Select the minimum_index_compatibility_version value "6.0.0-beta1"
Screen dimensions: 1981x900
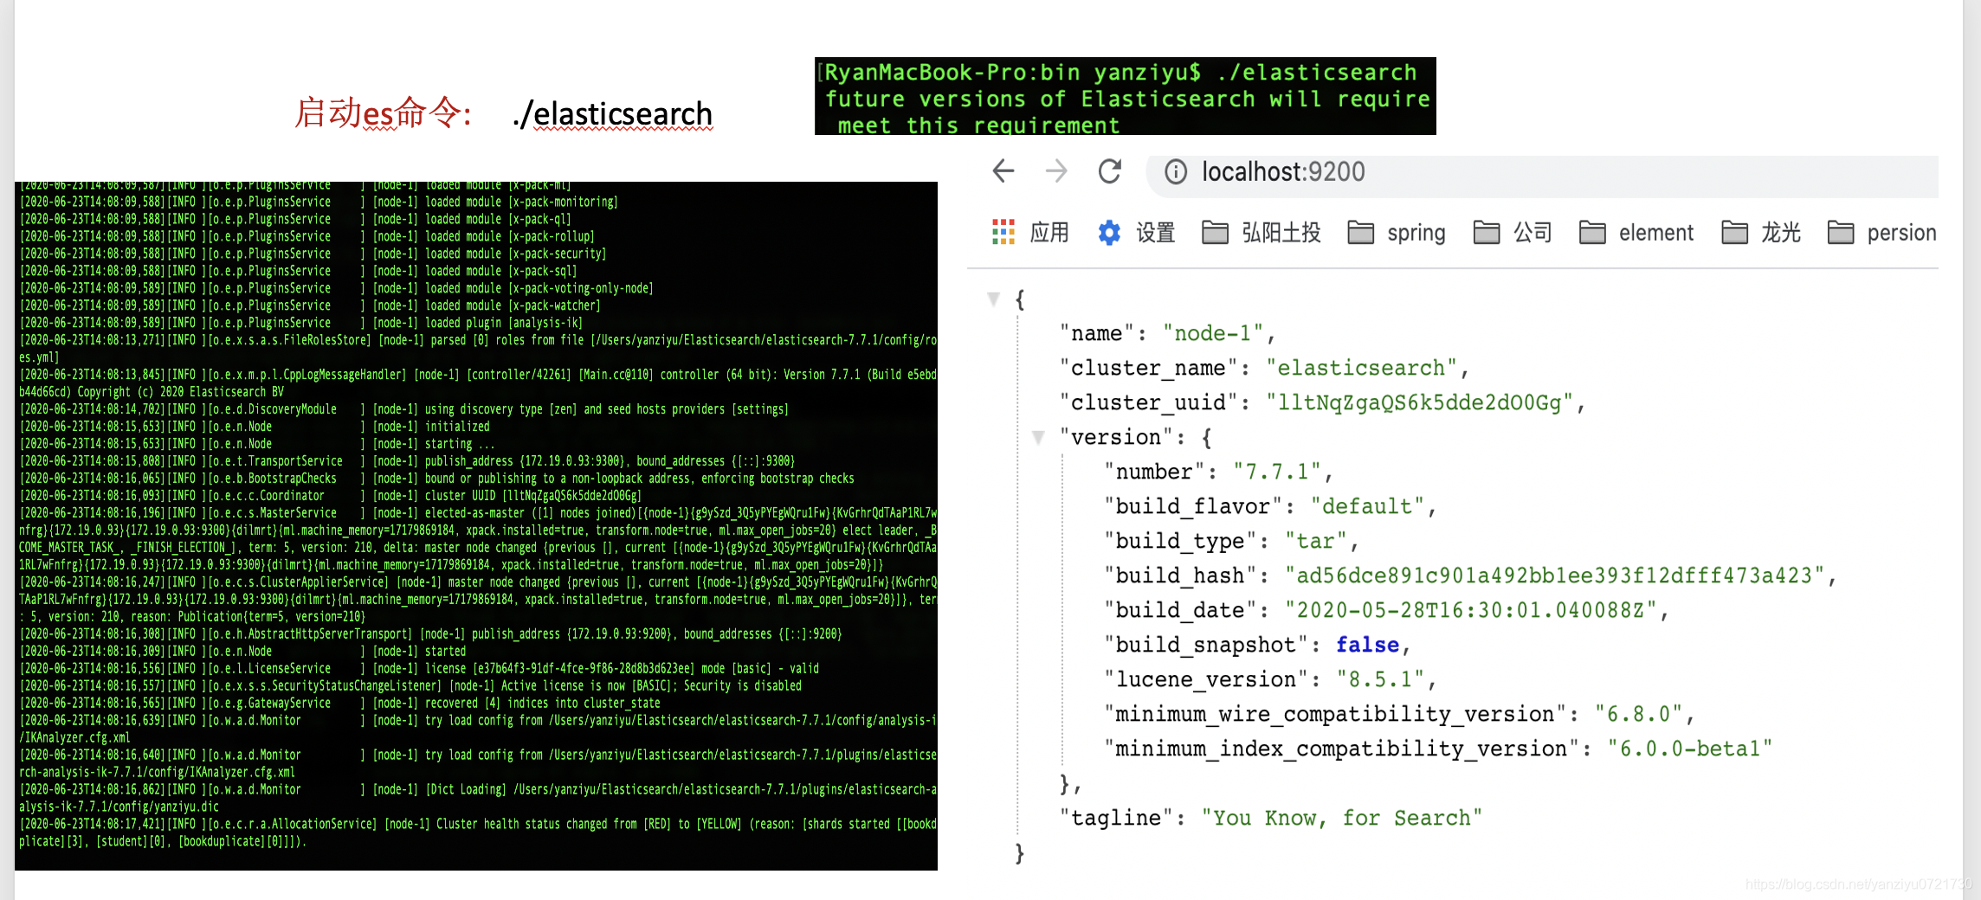pyautogui.click(x=1690, y=749)
